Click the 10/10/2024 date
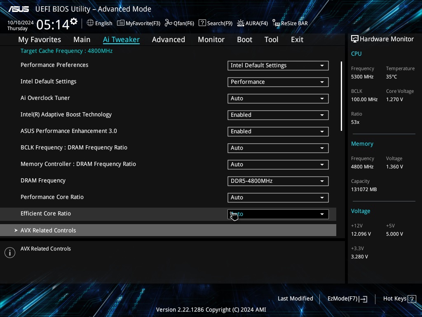 tap(21, 22)
